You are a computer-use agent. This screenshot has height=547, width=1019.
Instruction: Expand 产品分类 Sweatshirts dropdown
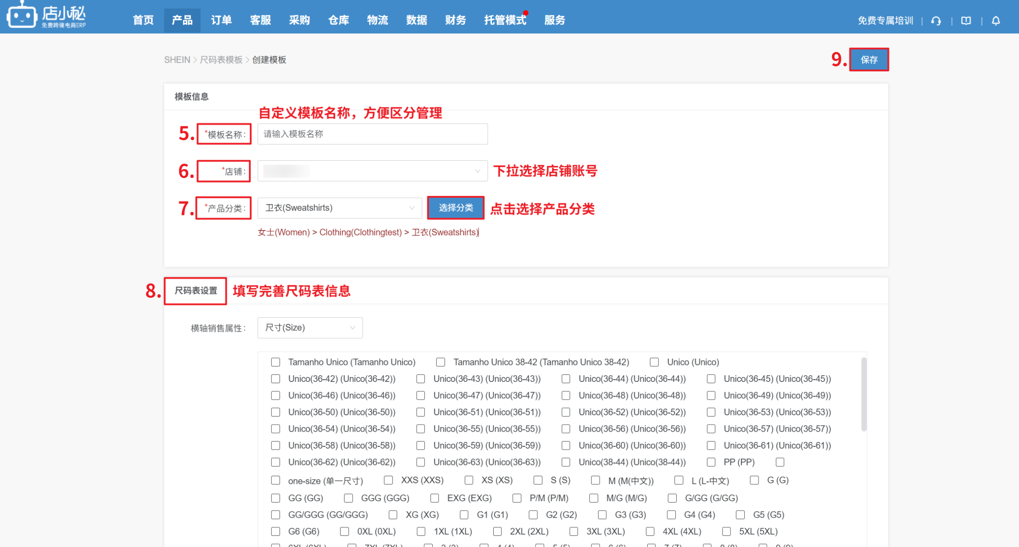coord(339,208)
